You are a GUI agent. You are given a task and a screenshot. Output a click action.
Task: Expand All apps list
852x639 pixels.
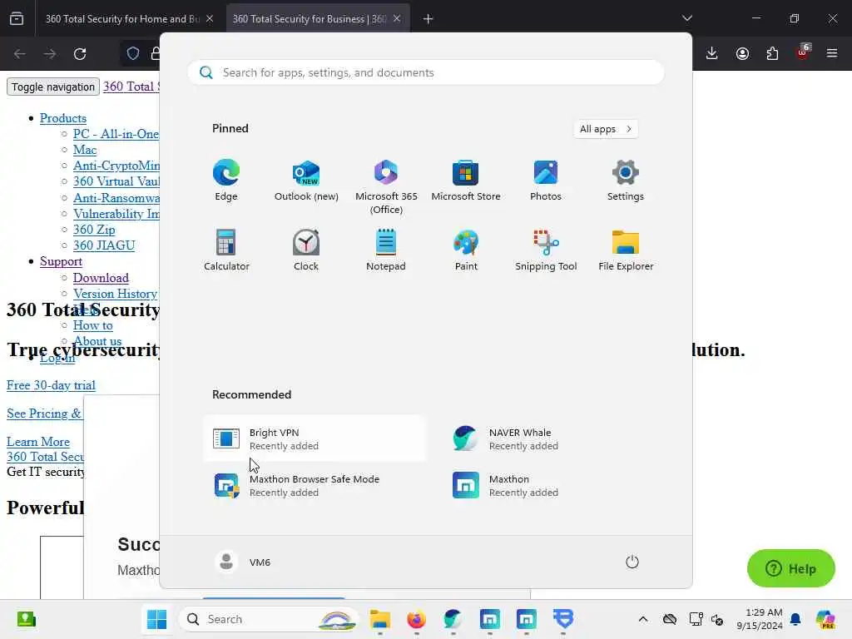606,129
